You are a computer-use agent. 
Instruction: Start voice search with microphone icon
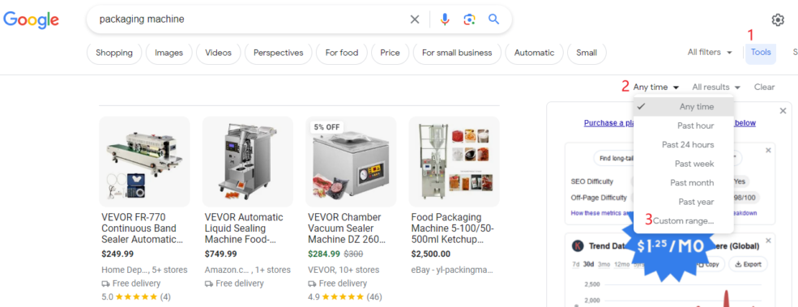tap(445, 19)
